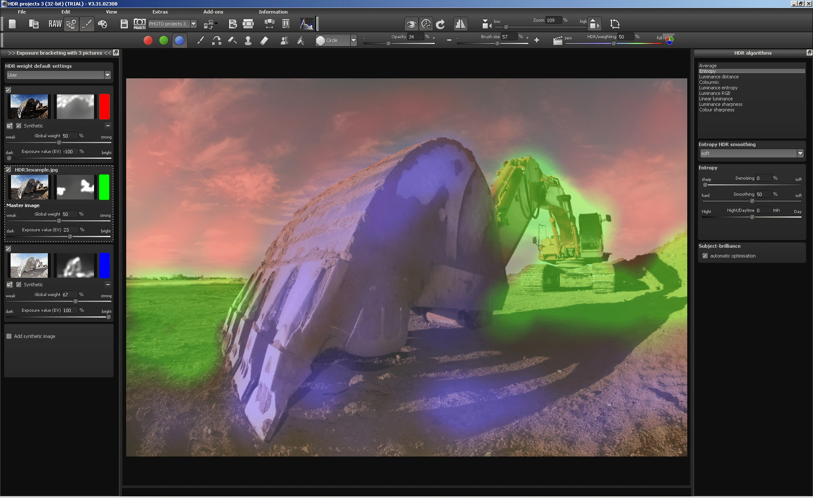Click the green mask color circle
Viewport: 813px width, 498px height.
[x=164, y=40]
